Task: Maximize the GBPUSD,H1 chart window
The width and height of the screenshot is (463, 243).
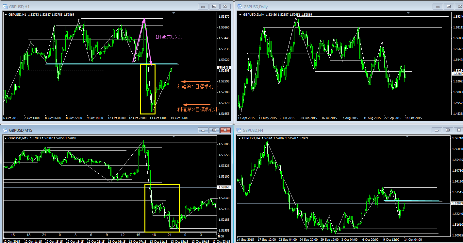Action: pyautogui.click(x=214, y=6)
